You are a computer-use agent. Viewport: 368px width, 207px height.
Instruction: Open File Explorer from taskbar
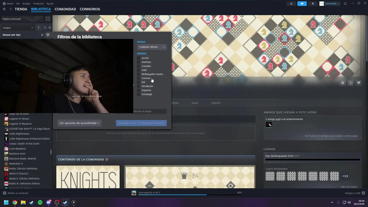coord(23,202)
